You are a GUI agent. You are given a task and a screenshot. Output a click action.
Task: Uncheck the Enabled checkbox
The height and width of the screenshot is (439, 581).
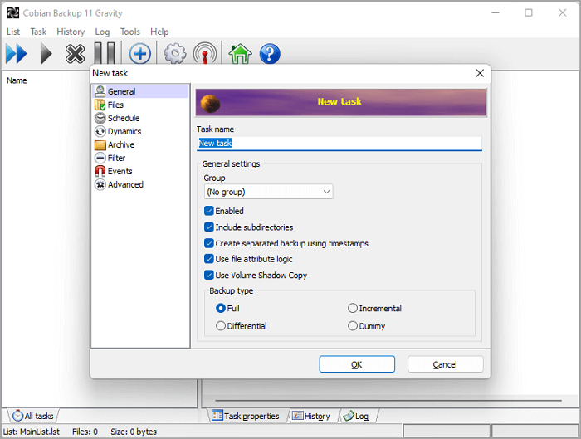[209, 211]
